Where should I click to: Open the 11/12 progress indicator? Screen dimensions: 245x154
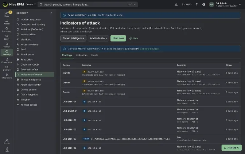pos(187,4)
